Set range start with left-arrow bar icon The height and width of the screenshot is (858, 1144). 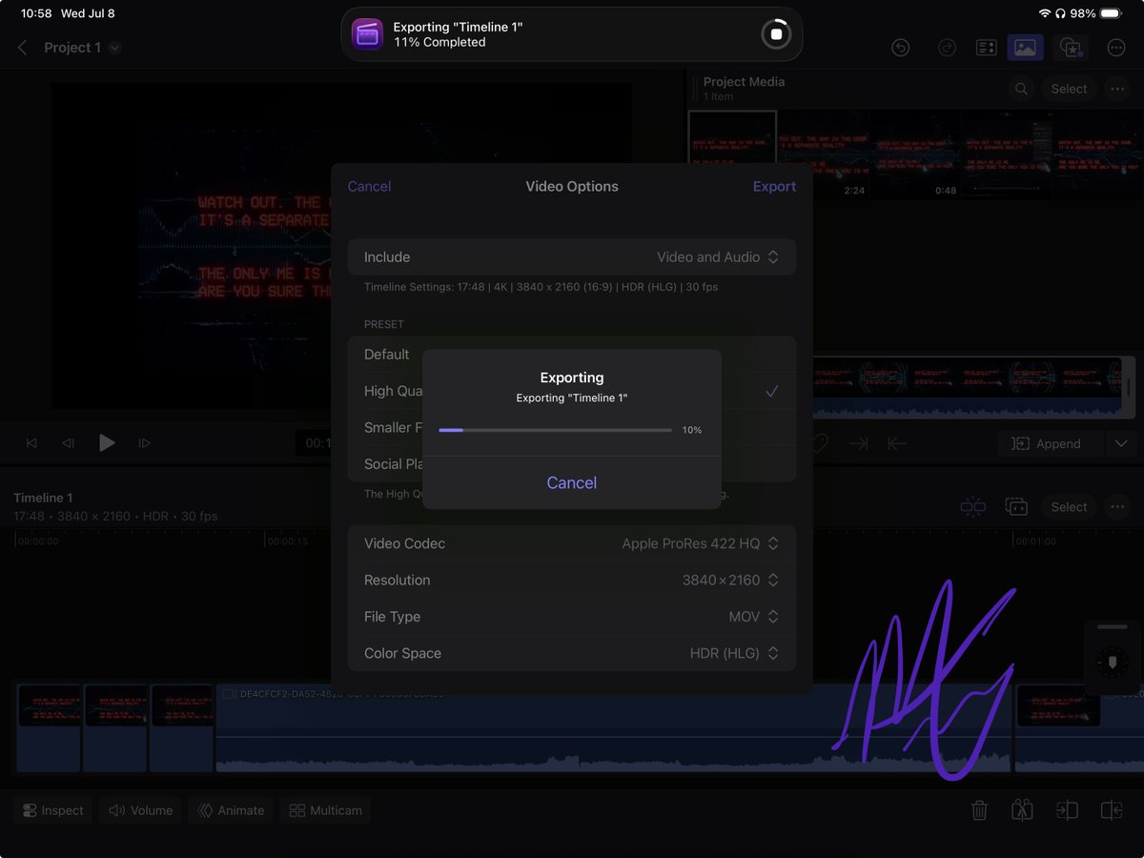coord(896,443)
